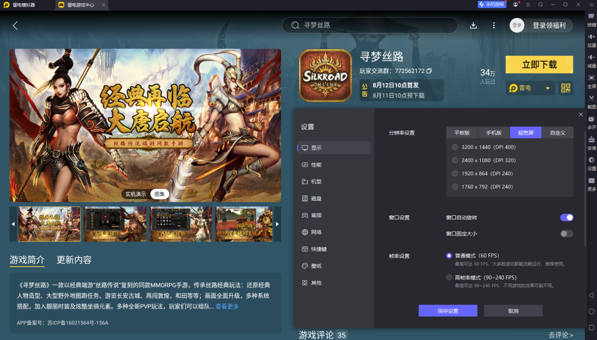Open the 磁盘 disk settings section
This screenshot has height=340, width=597.
334,199
